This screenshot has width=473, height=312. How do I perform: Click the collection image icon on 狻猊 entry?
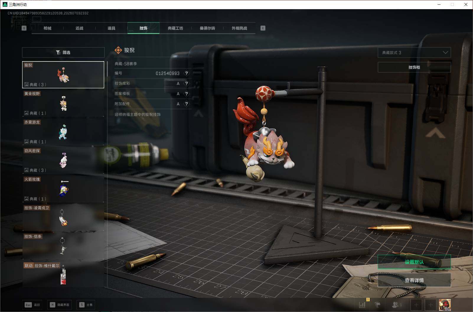tap(26, 84)
